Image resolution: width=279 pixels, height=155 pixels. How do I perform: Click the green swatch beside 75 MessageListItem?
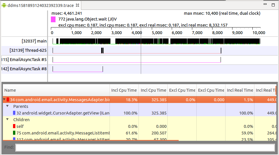tap(14, 133)
